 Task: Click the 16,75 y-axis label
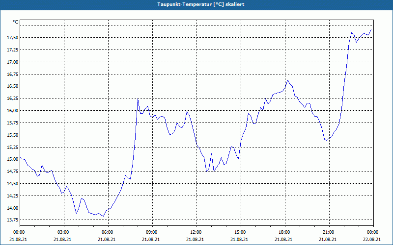pyautogui.click(x=13, y=74)
